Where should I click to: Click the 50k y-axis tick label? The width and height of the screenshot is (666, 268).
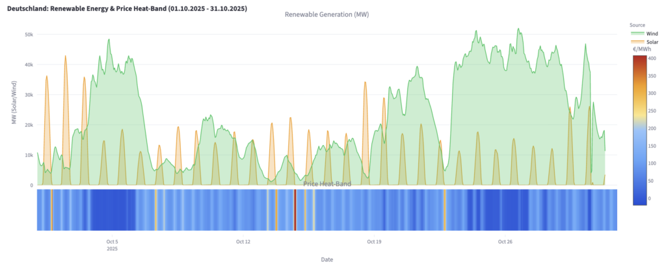click(x=29, y=34)
